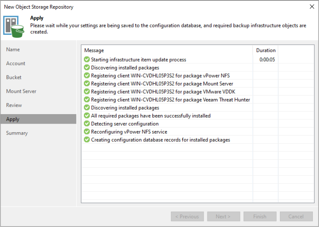Click the bold Apply heading text
This screenshot has width=319, height=227.
(37, 18)
